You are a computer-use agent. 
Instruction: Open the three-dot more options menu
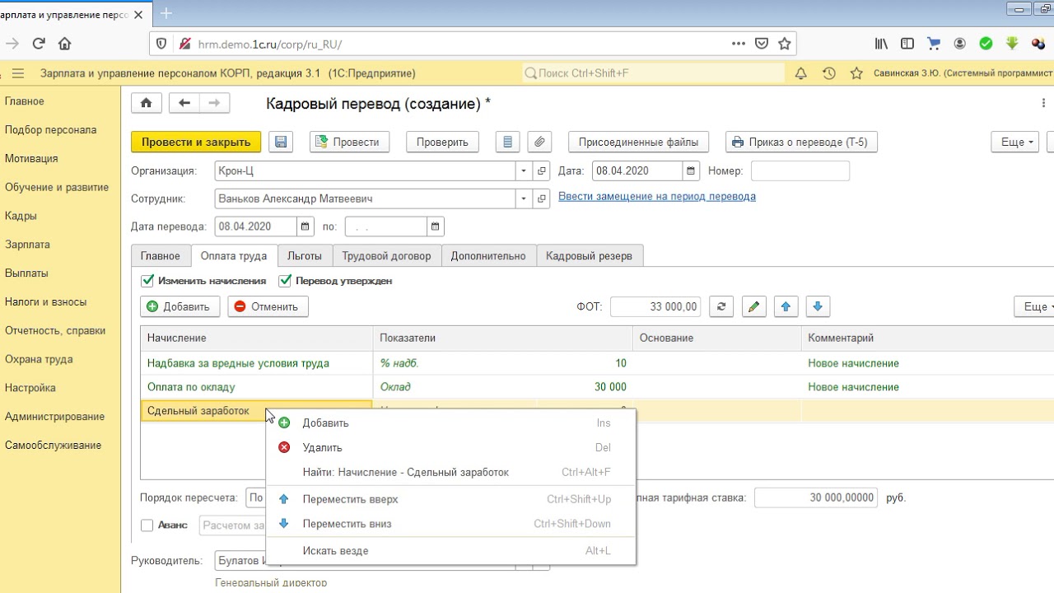1043,103
